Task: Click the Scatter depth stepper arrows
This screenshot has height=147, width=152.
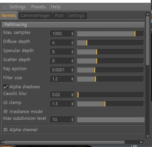Action: tap(72, 61)
